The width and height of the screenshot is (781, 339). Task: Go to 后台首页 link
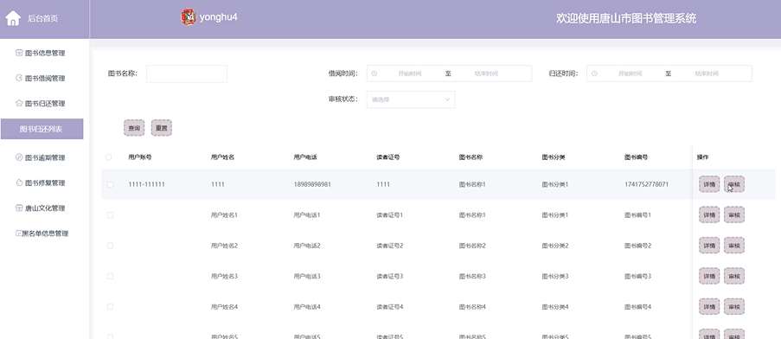pos(43,18)
